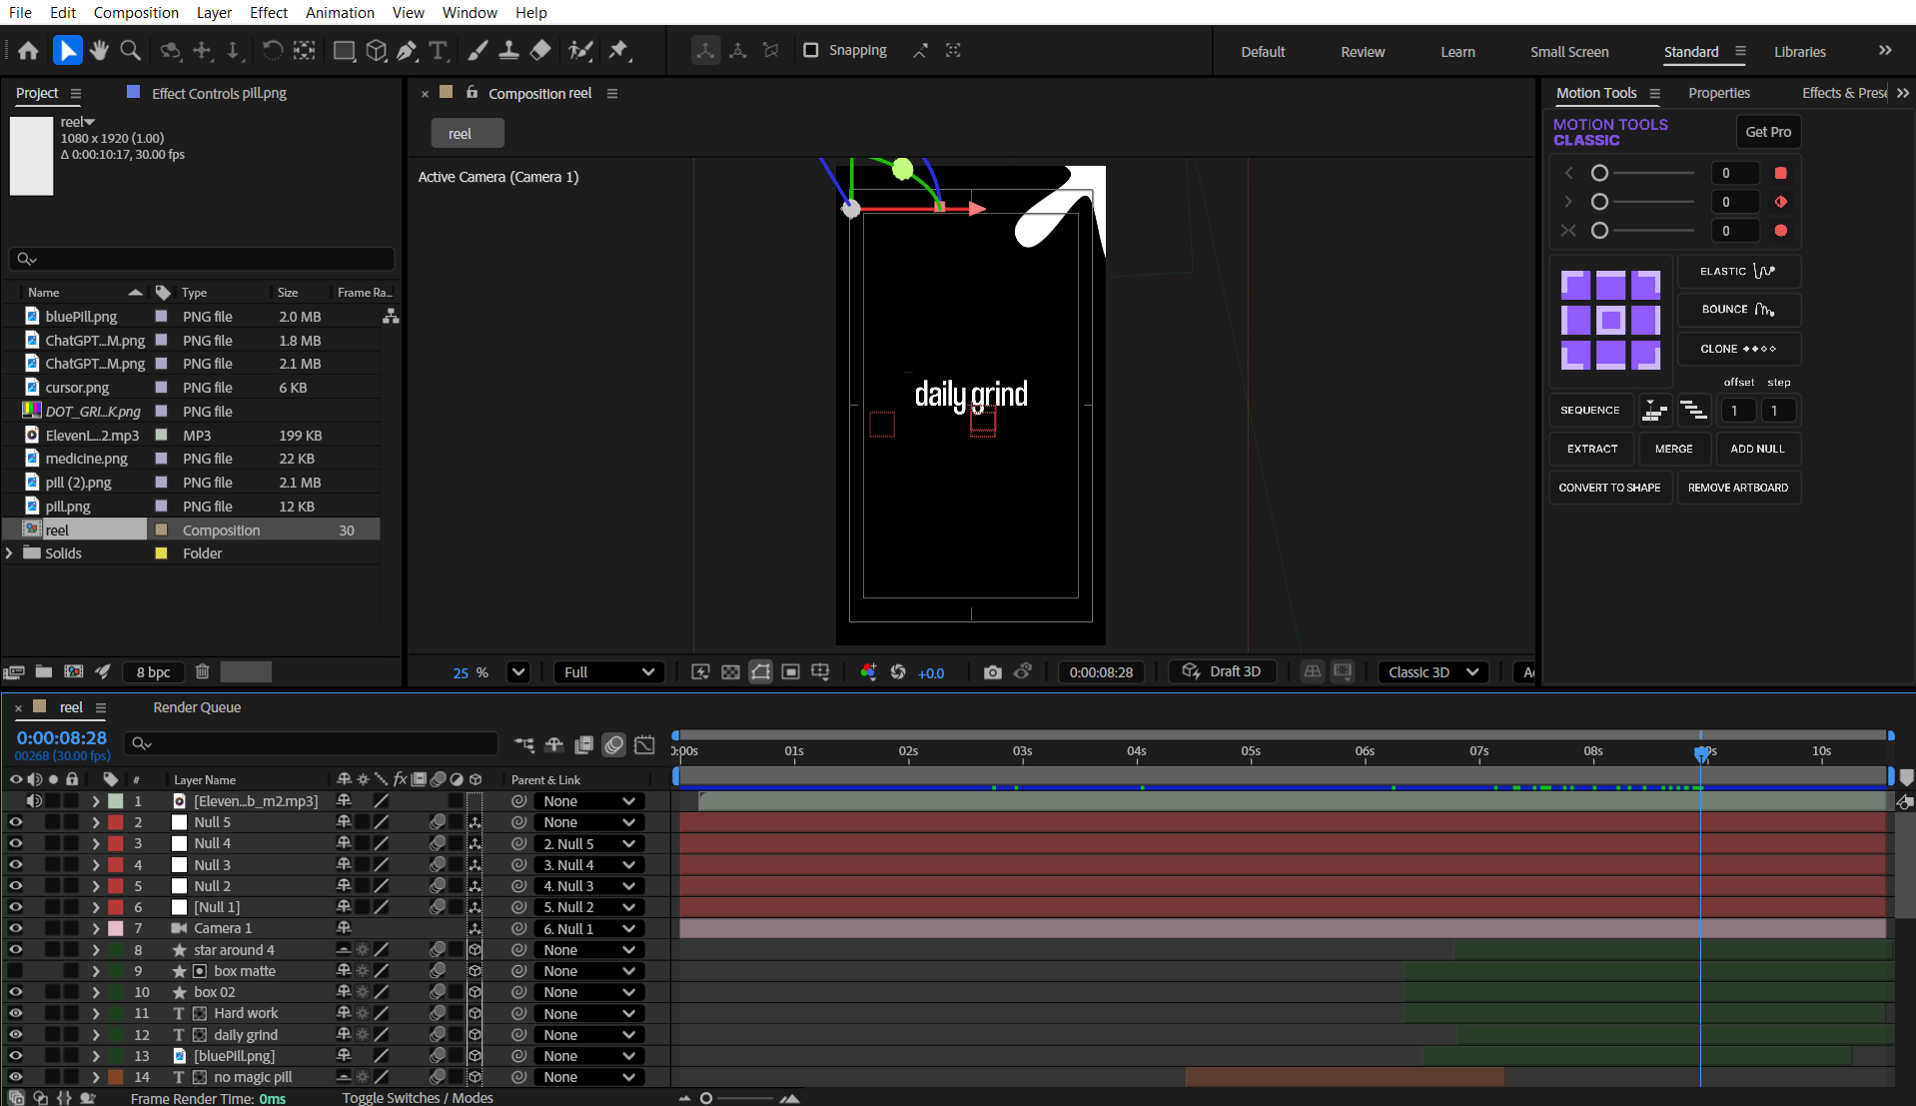Select the Puppet Pin tool
This screenshot has width=1916, height=1106.
point(618,50)
